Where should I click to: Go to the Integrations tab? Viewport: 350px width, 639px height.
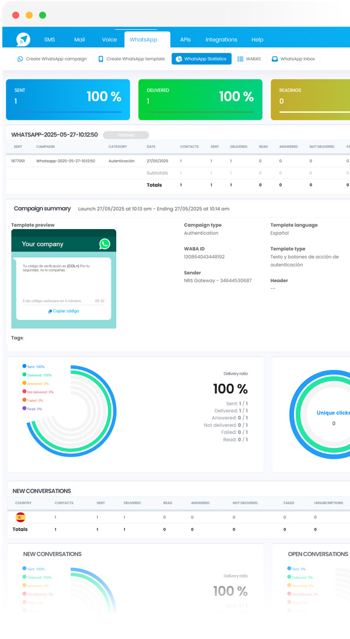pos(221,40)
